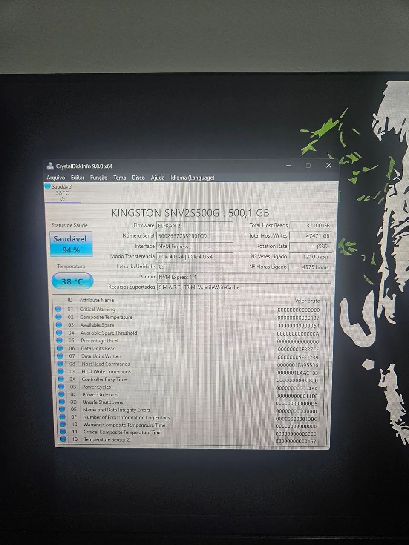Screen dimensions: 409x545
Task: Click status icon of Media and Data Integrity Errors
Action: pos(62,410)
